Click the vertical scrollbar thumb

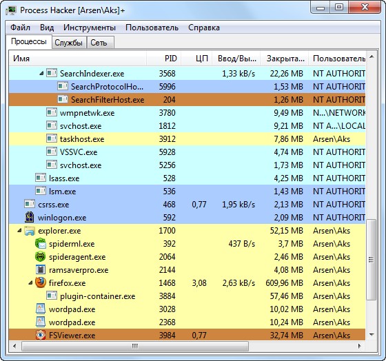pyautogui.click(x=372, y=259)
